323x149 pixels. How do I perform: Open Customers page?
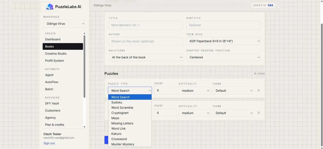click(x=63, y=110)
